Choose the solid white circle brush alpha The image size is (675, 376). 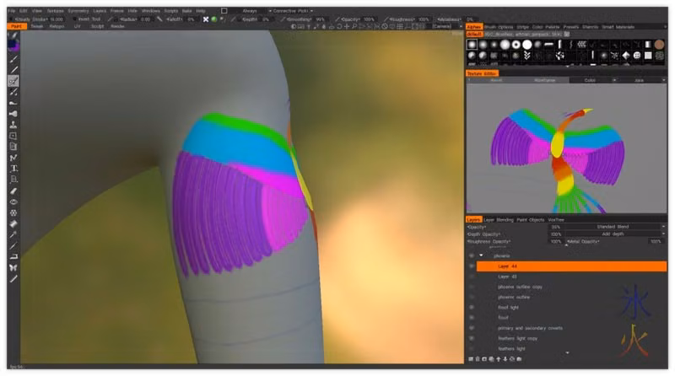coord(526,45)
